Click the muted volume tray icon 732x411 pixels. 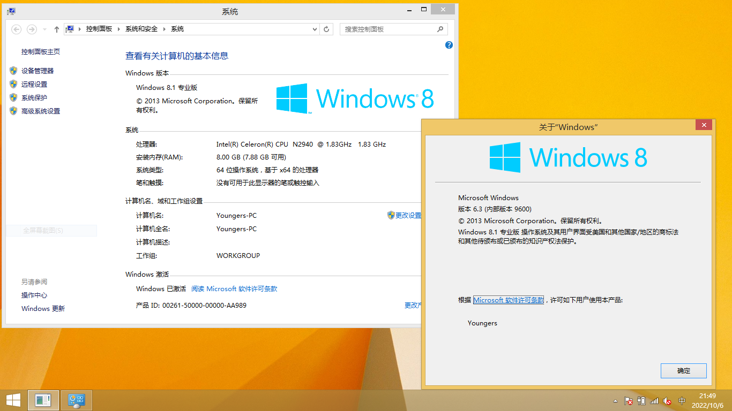pyautogui.click(x=667, y=400)
